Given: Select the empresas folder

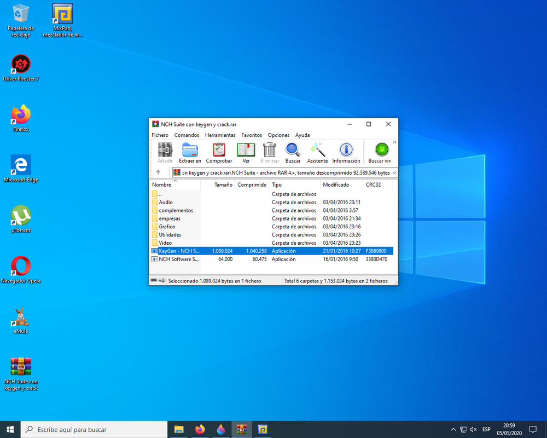Looking at the screenshot, I should [x=272, y=218].
